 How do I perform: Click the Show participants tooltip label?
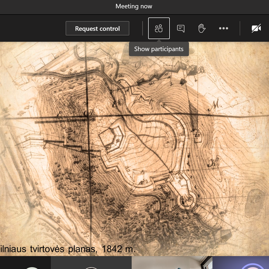click(159, 49)
